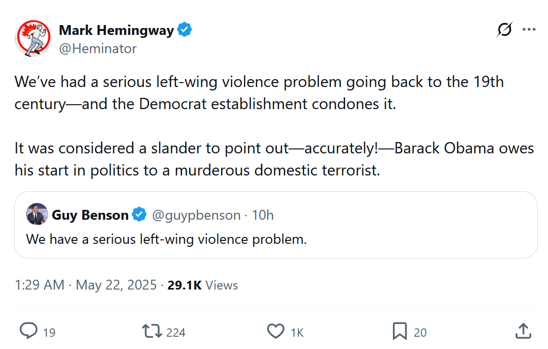Click the Grok slash-circle icon

click(504, 30)
